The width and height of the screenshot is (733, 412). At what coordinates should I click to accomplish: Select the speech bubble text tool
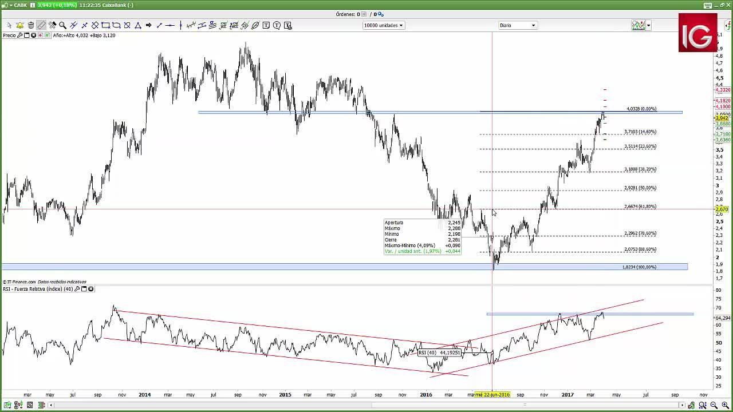point(277,25)
